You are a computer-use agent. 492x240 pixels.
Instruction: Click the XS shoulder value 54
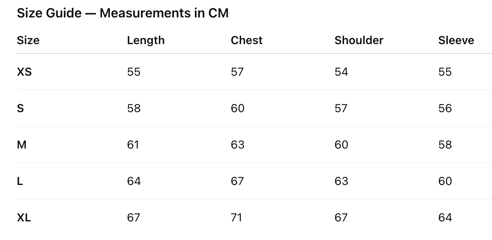[341, 72]
